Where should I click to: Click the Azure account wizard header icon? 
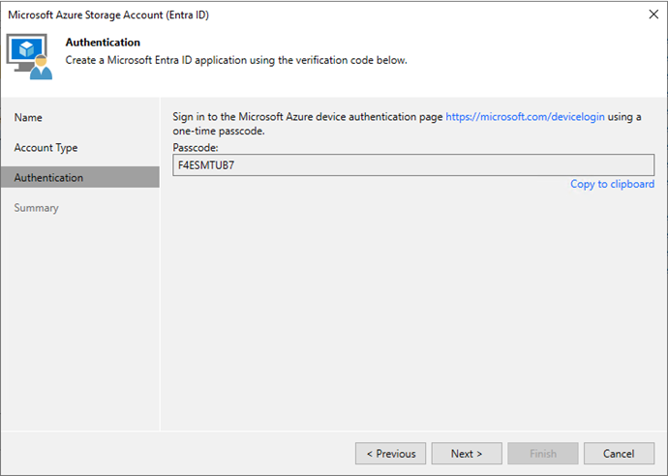(x=29, y=57)
